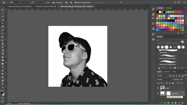Image resolution: width=187 pixels, height=105 pixels.
Task: Select the Move tool
Action: click(3, 10)
